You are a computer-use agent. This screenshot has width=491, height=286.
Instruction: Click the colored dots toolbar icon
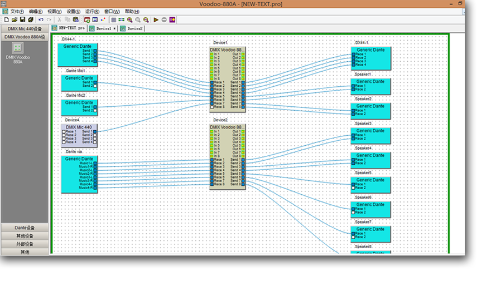click(103, 19)
